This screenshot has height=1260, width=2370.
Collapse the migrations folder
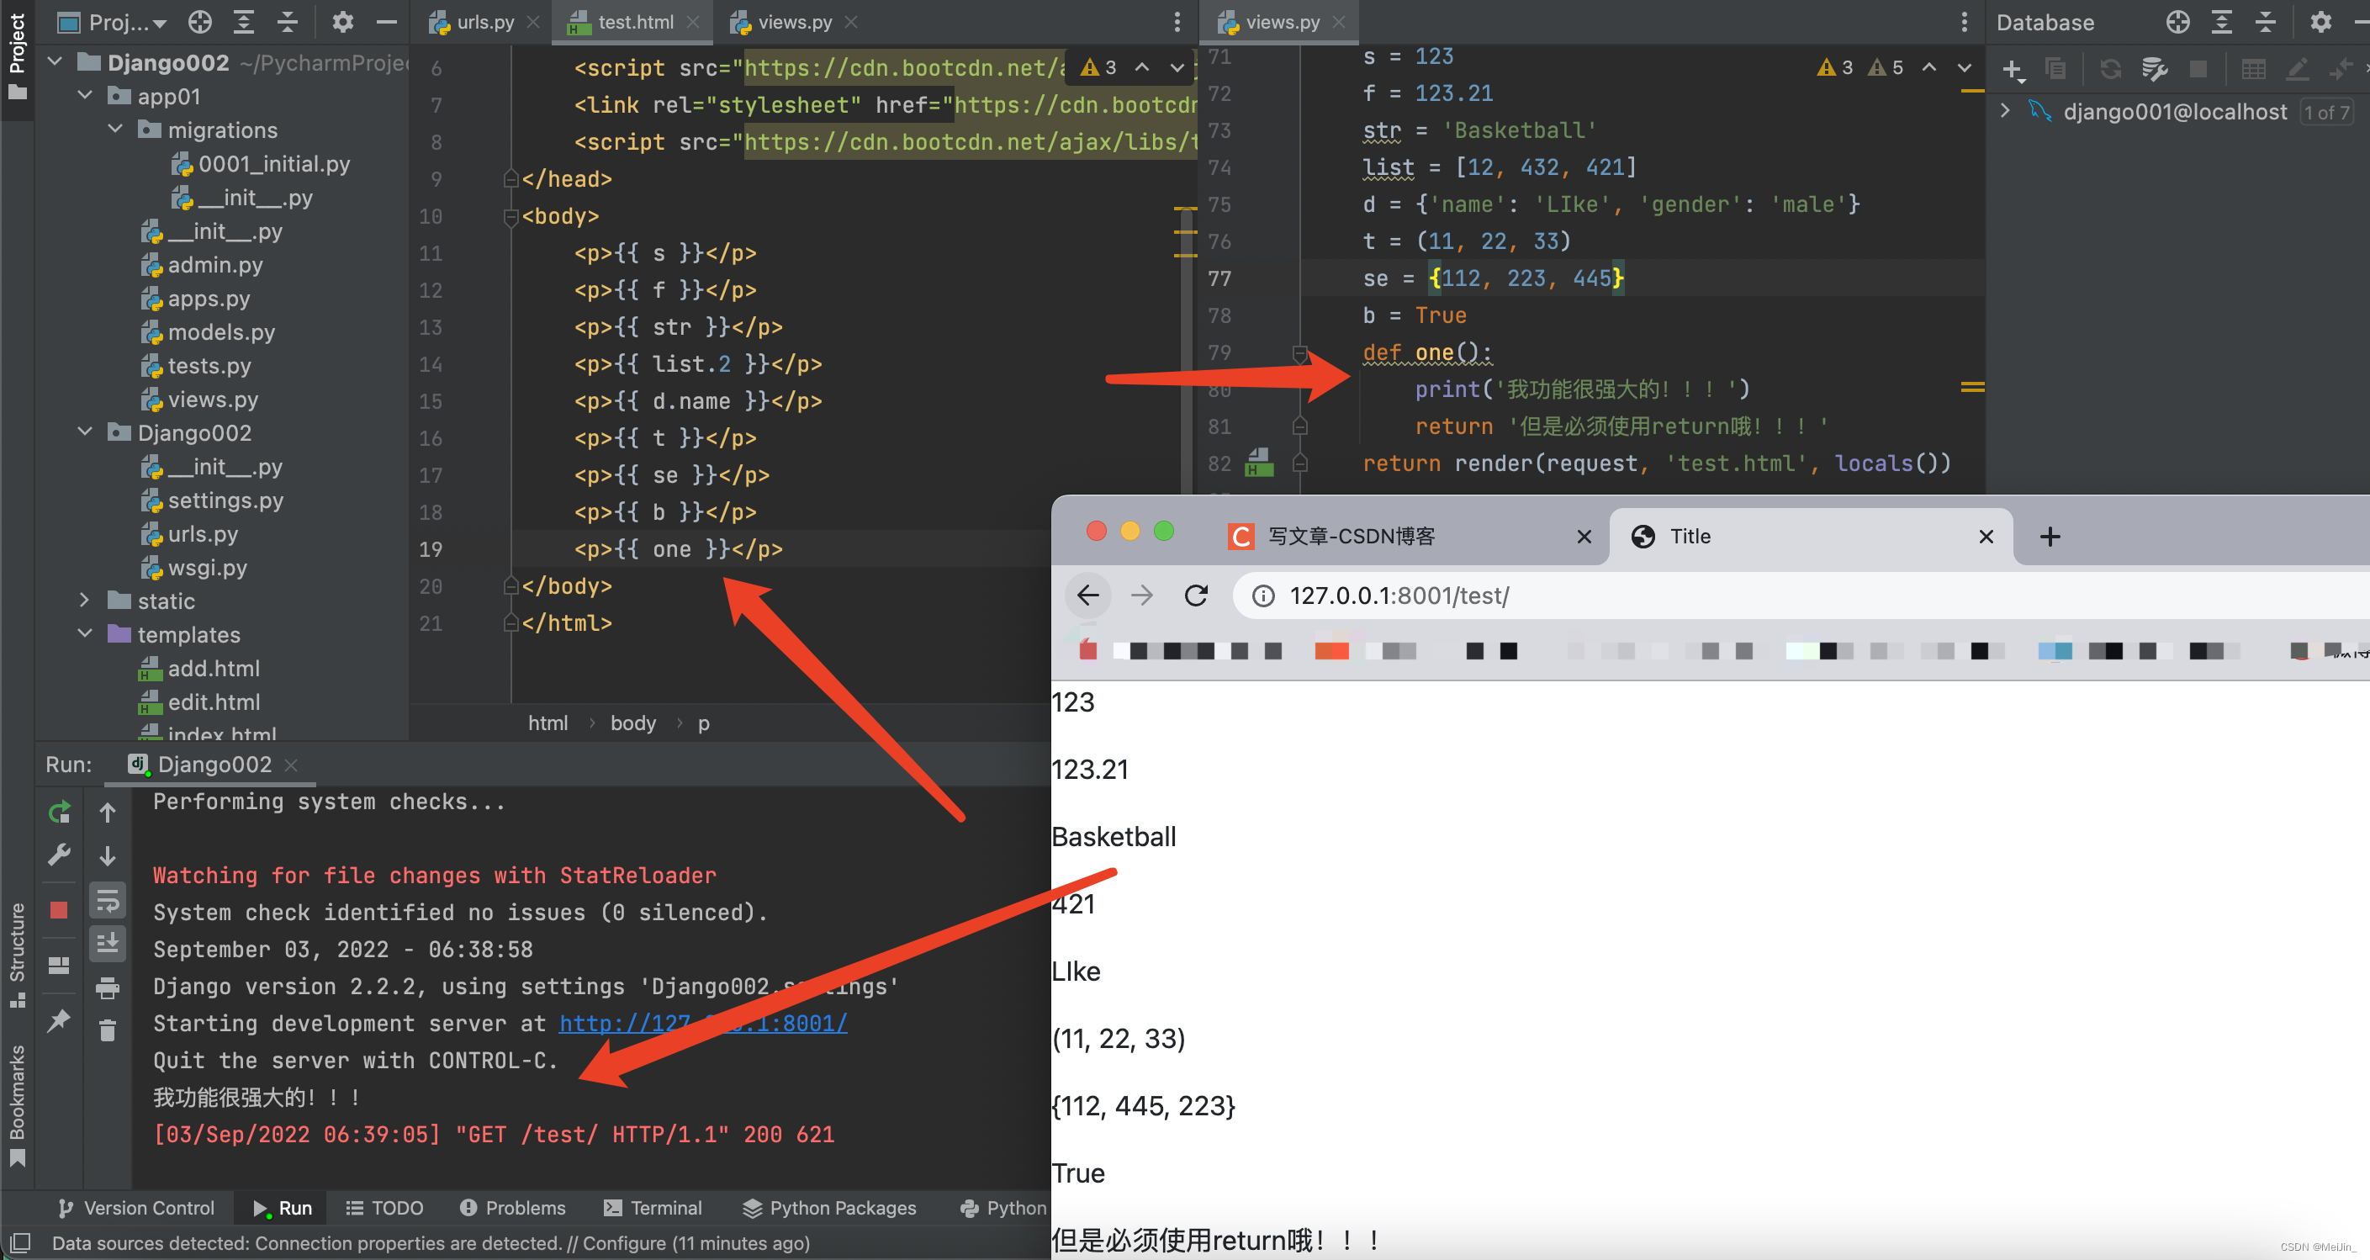pyautogui.click(x=116, y=130)
